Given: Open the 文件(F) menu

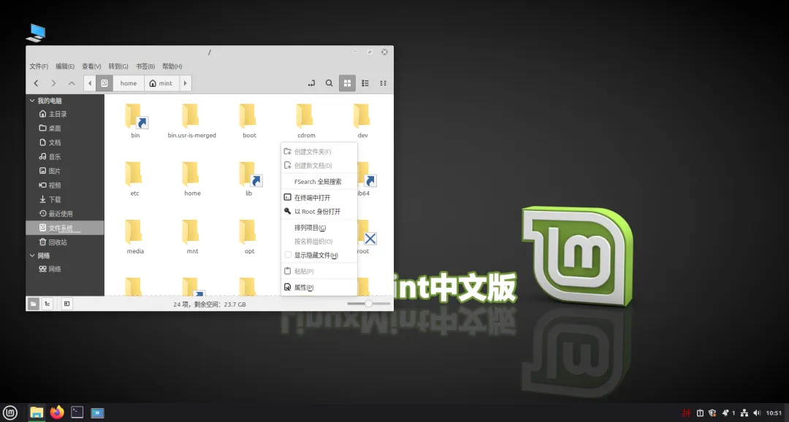Looking at the screenshot, I should pyautogui.click(x=39, y=66).
